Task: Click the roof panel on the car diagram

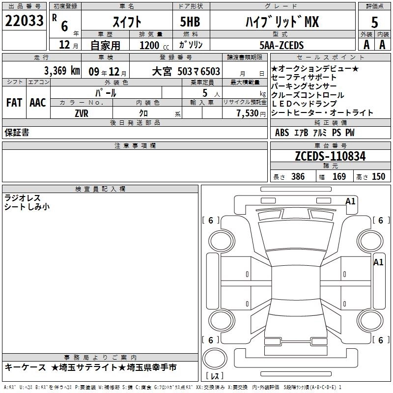Action: click(x=296, y=283)
